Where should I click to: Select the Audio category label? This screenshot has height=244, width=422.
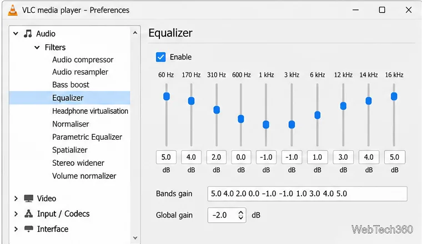tap(46, 34)
